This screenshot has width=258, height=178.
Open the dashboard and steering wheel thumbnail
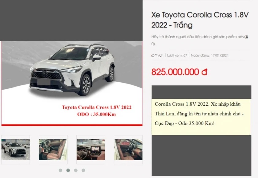[x=91, y=150]
